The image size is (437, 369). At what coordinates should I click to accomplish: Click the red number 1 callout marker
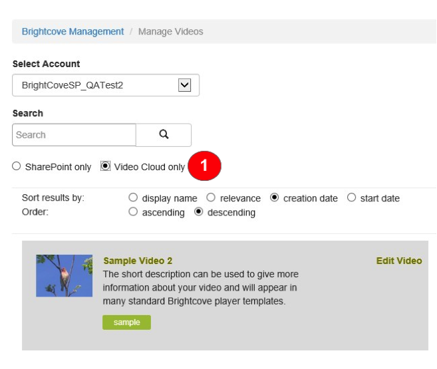tap(204, 167)
